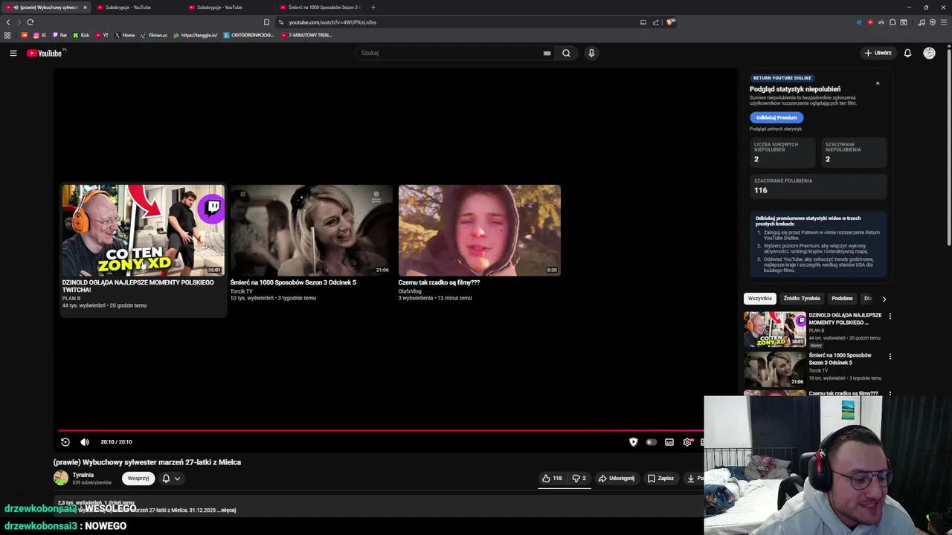Open the YouTube guide hamburger menu
This screenshot has width=952, height=535.
13,53
